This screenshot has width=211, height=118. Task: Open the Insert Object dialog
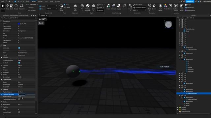(160, 8)
